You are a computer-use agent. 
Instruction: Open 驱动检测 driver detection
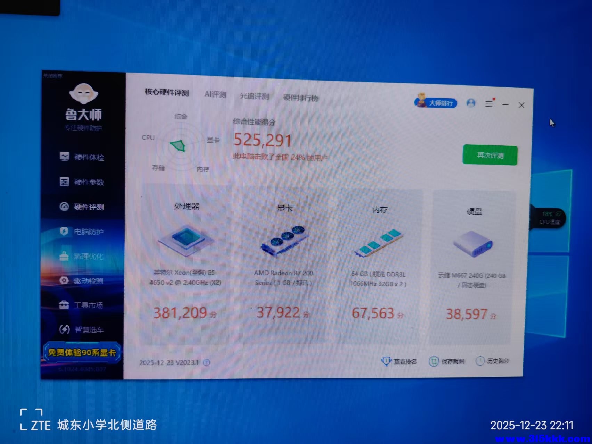point(82,281)
